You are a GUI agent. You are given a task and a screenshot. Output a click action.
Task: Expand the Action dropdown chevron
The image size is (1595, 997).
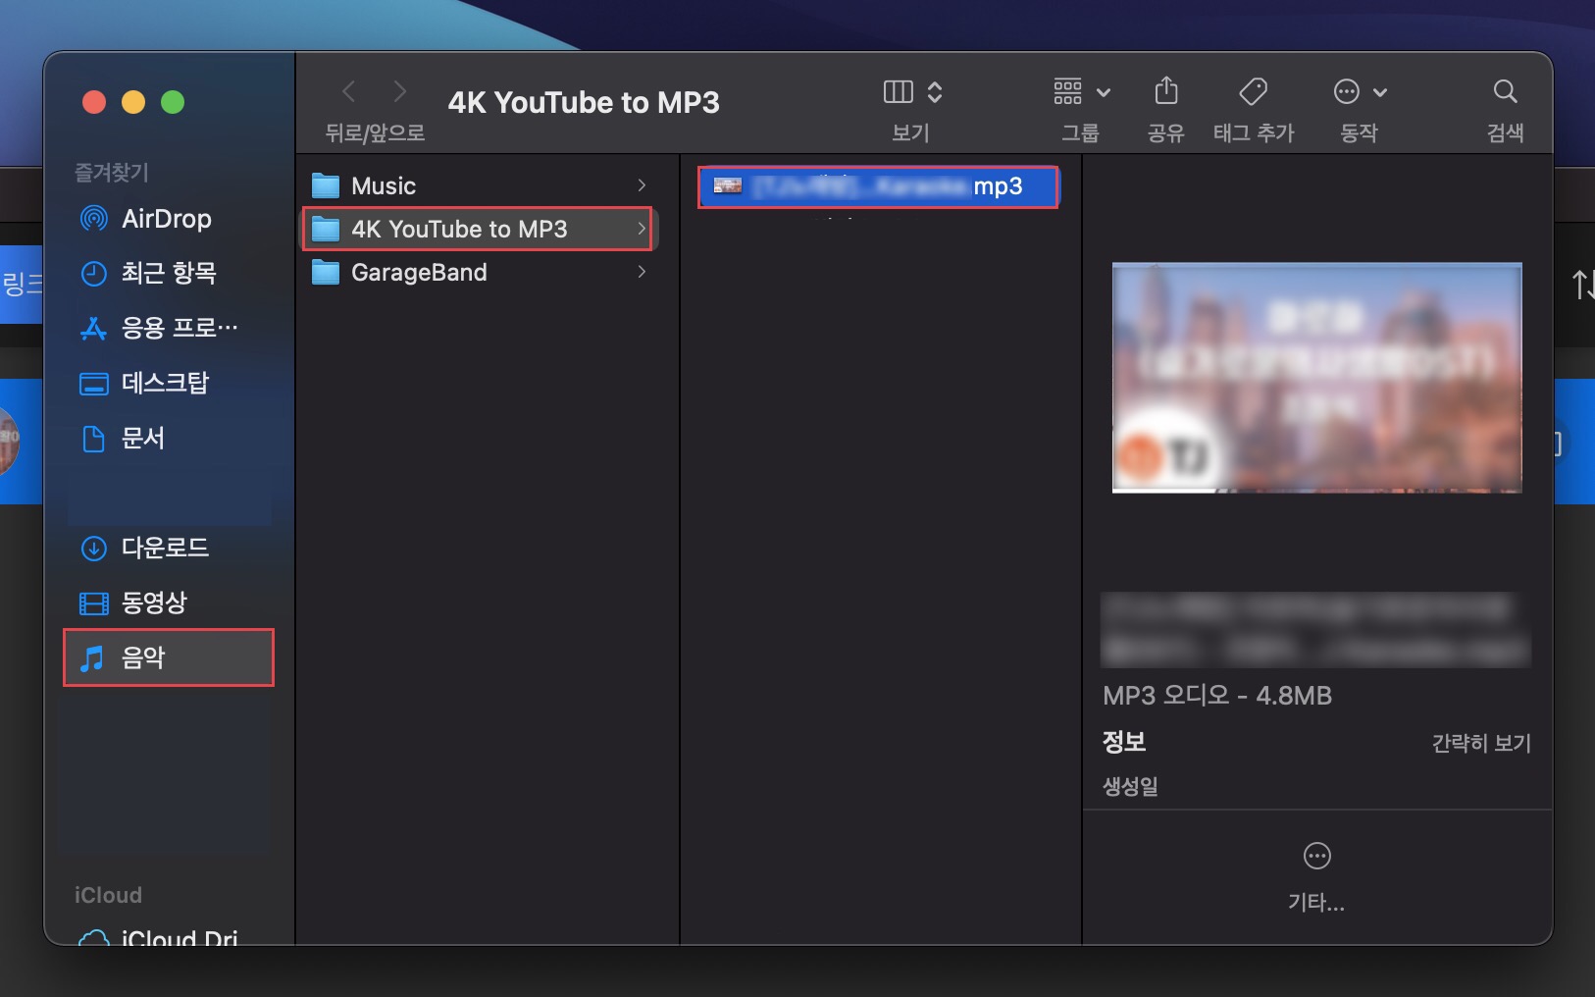point(1380,93)
